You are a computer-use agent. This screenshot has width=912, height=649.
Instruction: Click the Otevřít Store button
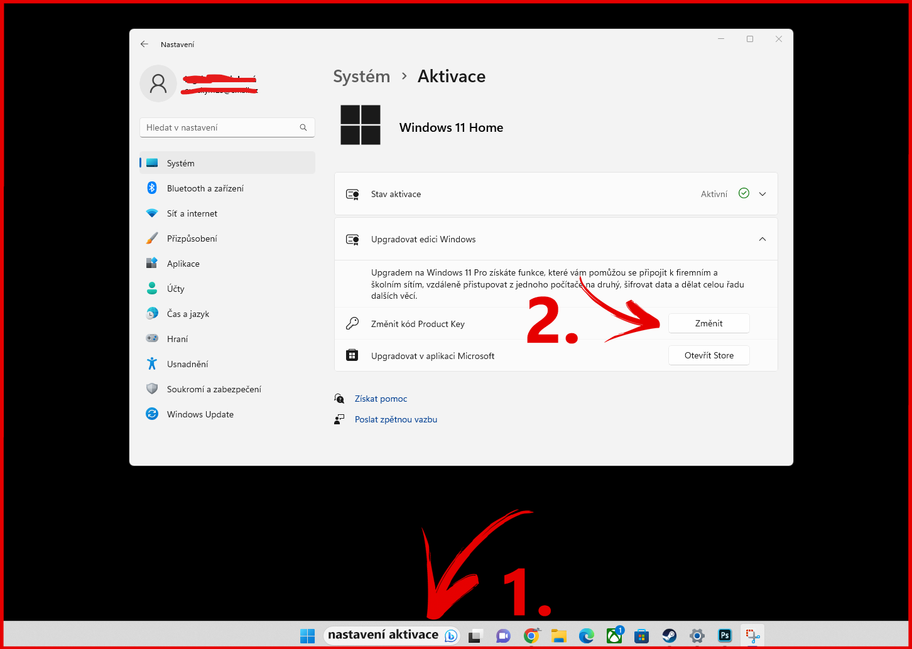709,355
